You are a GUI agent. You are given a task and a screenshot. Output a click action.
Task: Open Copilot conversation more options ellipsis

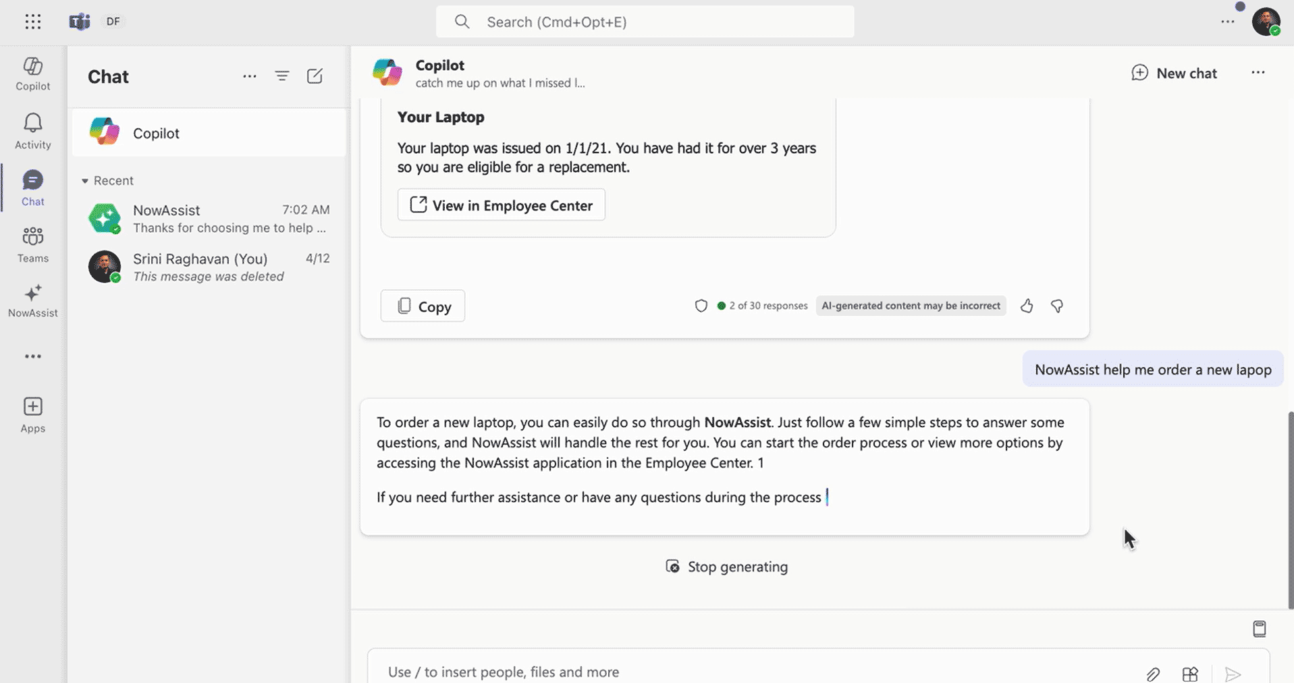[x=1258, y=72]
